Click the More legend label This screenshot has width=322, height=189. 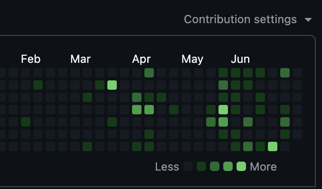tap(263, 167)
